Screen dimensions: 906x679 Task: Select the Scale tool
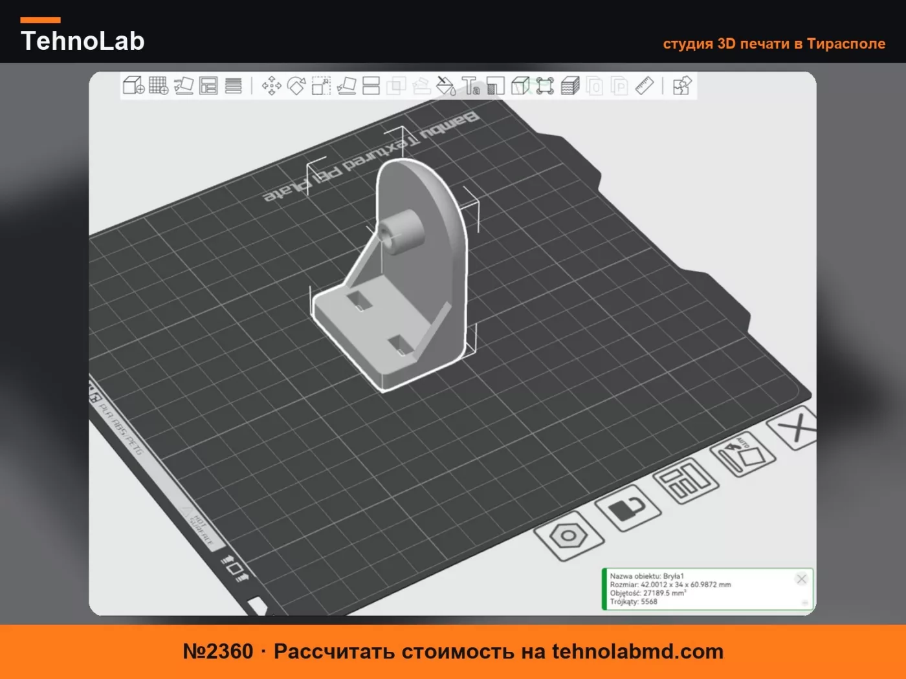click(321, 85)
